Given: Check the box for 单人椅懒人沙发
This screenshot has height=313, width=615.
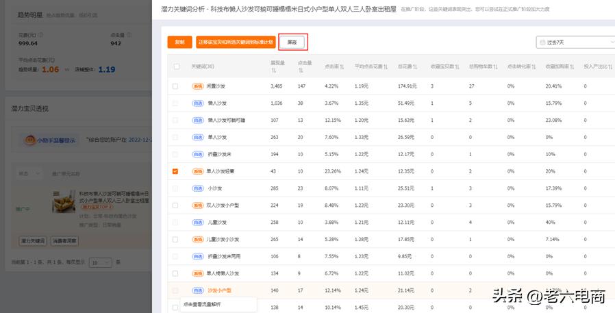Looking at the screenshot, I should [175, 273].
